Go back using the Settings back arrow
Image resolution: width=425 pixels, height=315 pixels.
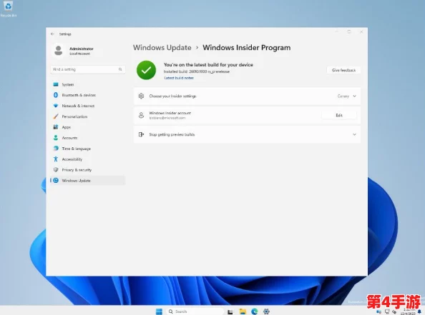pos(52,34)
